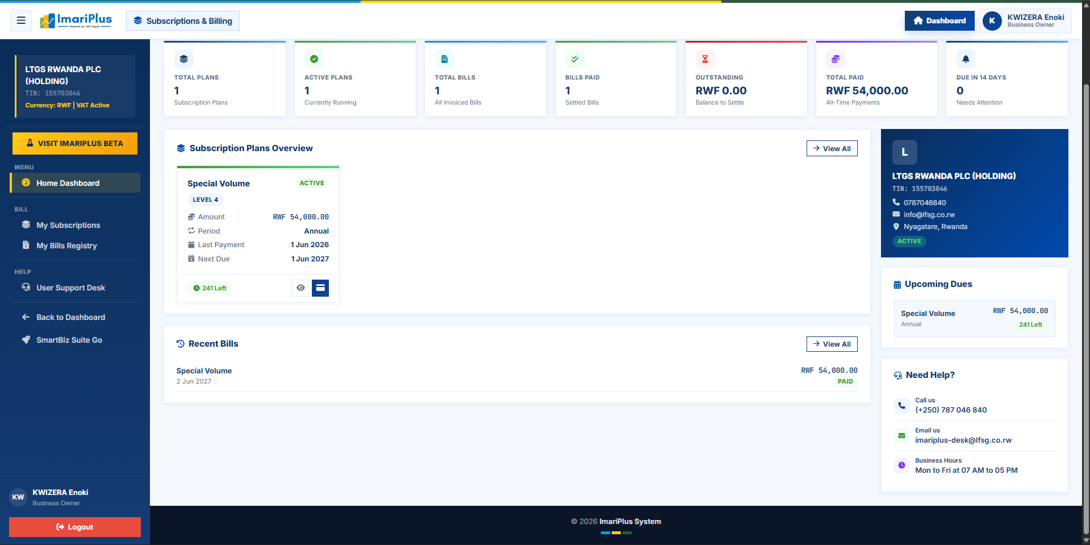The width and height of the screenshot is (1090, 545).
Task: Click the Call us phone icon
Action: click(x=901, y=406)
